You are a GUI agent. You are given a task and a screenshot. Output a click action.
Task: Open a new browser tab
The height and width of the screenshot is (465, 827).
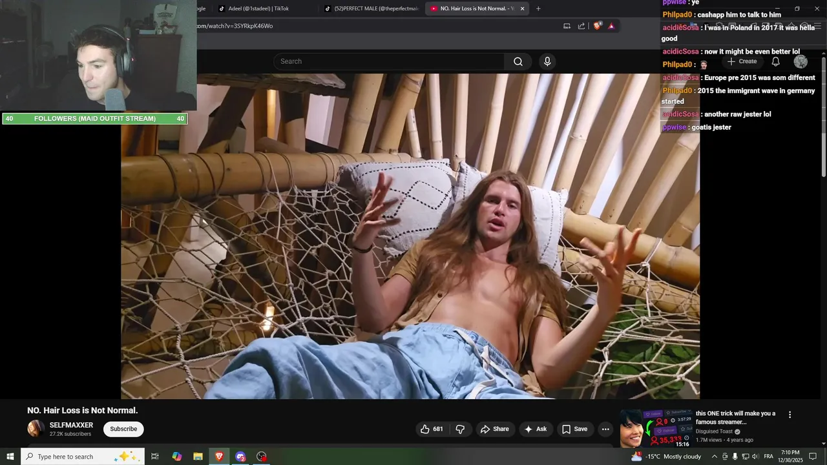click(538, 8)
